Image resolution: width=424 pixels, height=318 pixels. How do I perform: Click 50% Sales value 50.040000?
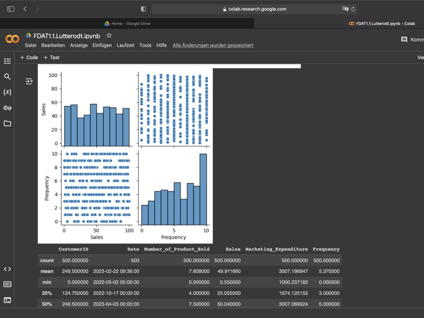(229, 304)
